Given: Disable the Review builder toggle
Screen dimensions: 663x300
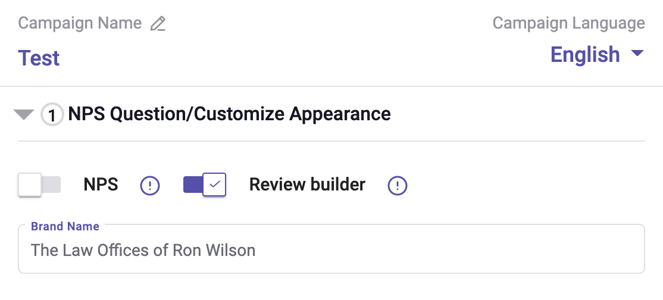Looking at the screenshot, I should (204, 185).
